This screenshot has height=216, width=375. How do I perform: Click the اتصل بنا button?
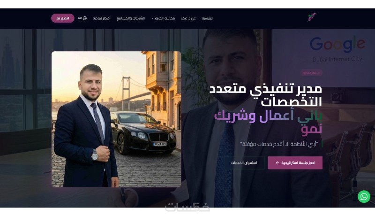point(63,18)
